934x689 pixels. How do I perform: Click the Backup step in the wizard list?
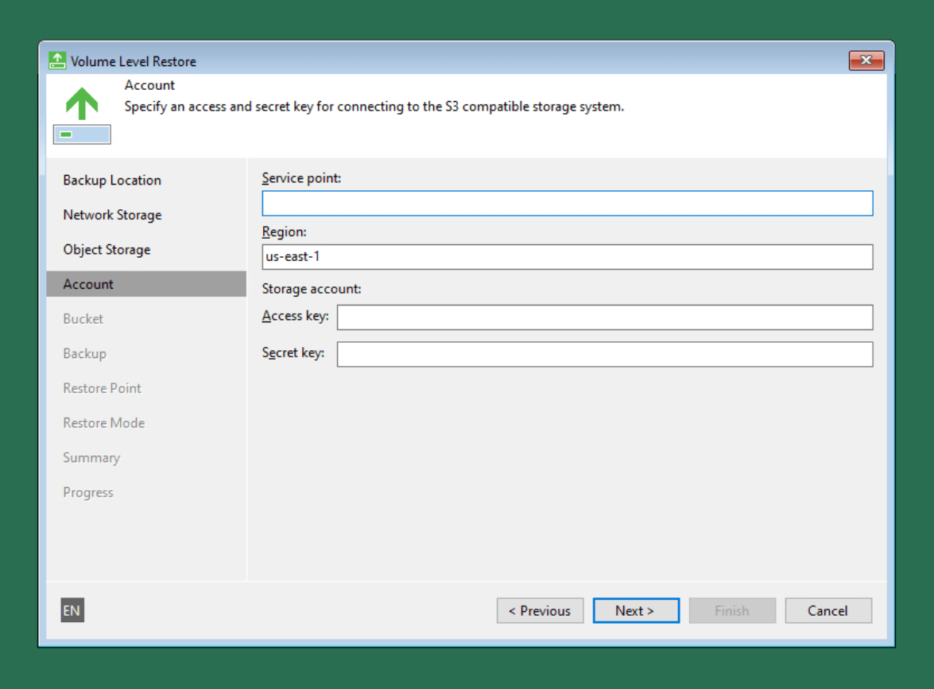84,353
